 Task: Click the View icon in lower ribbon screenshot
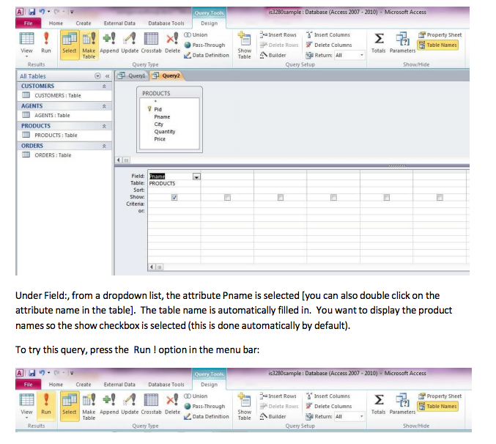tap(26, 400)
